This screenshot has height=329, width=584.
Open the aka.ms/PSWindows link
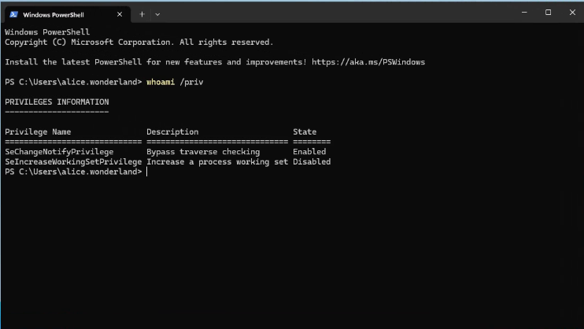coord(368,61)
